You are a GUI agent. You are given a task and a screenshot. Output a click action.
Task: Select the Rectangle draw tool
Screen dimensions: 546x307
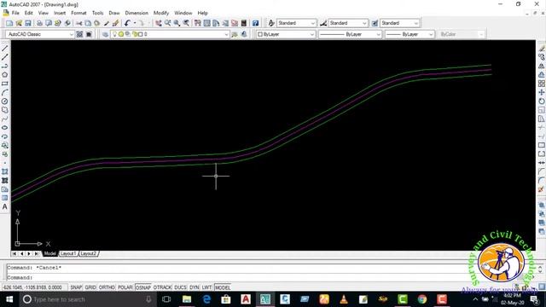coord(5,84)
